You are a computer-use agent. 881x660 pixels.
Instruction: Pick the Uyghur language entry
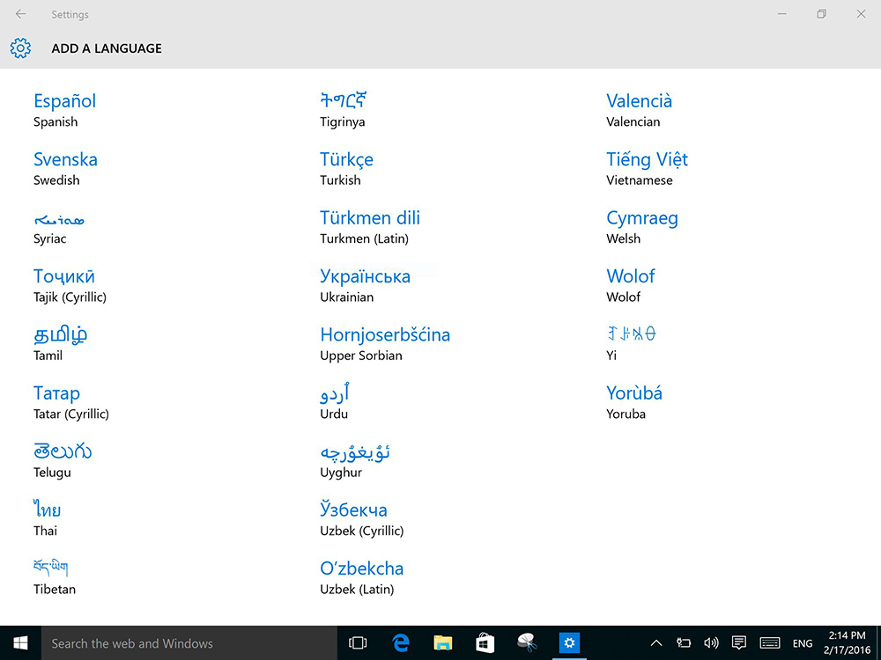[355, 460]
